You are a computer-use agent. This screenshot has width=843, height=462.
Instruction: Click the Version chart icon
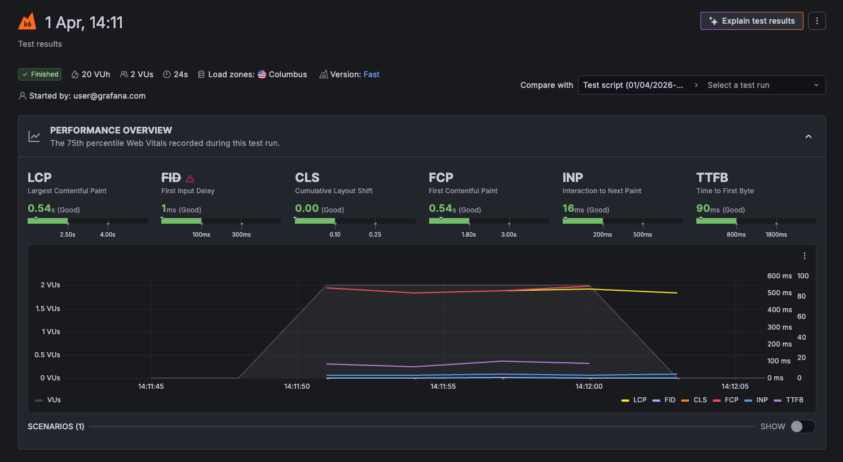click(x=324, y=74)
